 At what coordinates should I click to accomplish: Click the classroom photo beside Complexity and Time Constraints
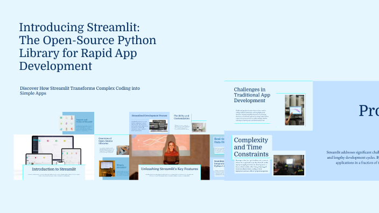tap(289, 165)
